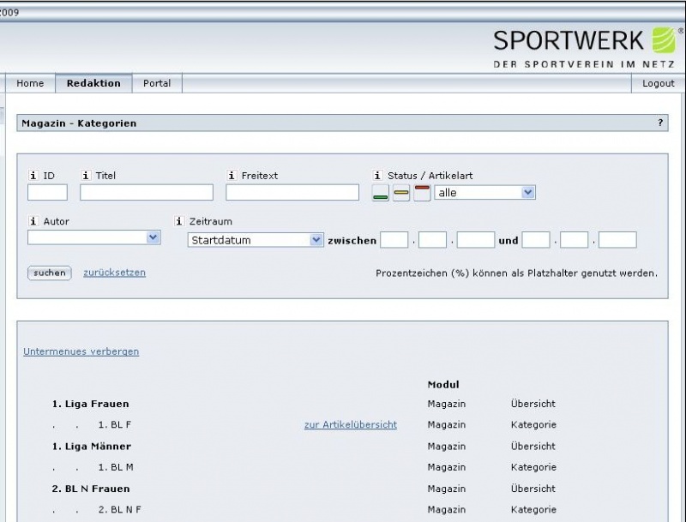The width and height of the screenshot is (686, 522).
Task: Click the info icon for Status / Artikelart
Action: [x=377, y=176]
